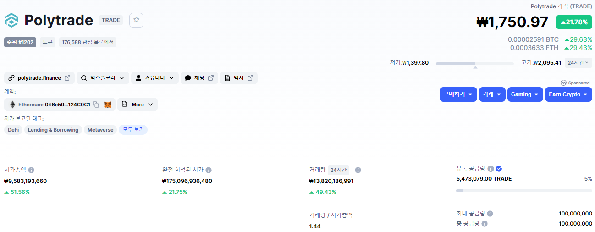Click the 모두 보기 tags button
The image size is (595, 232).
click(133, 130)
